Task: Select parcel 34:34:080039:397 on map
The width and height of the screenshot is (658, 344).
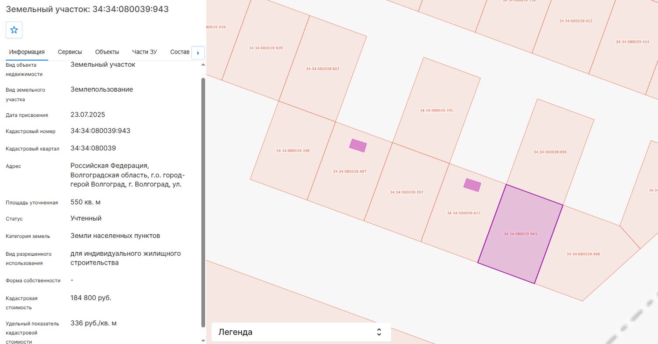Action: click(x=406, y=192)
